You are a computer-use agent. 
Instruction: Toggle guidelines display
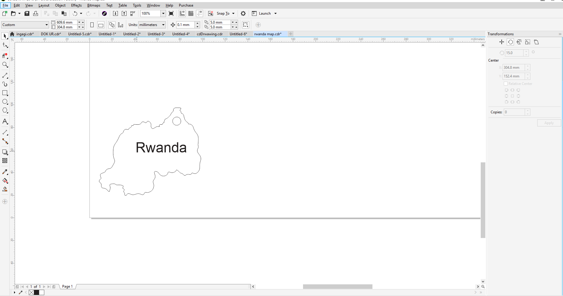point(200,13)
